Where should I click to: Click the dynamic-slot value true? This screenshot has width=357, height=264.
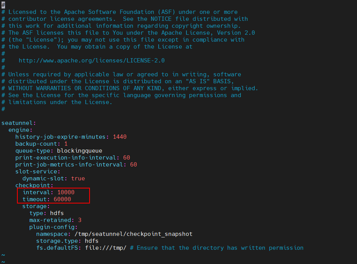[x=78, y=178]
